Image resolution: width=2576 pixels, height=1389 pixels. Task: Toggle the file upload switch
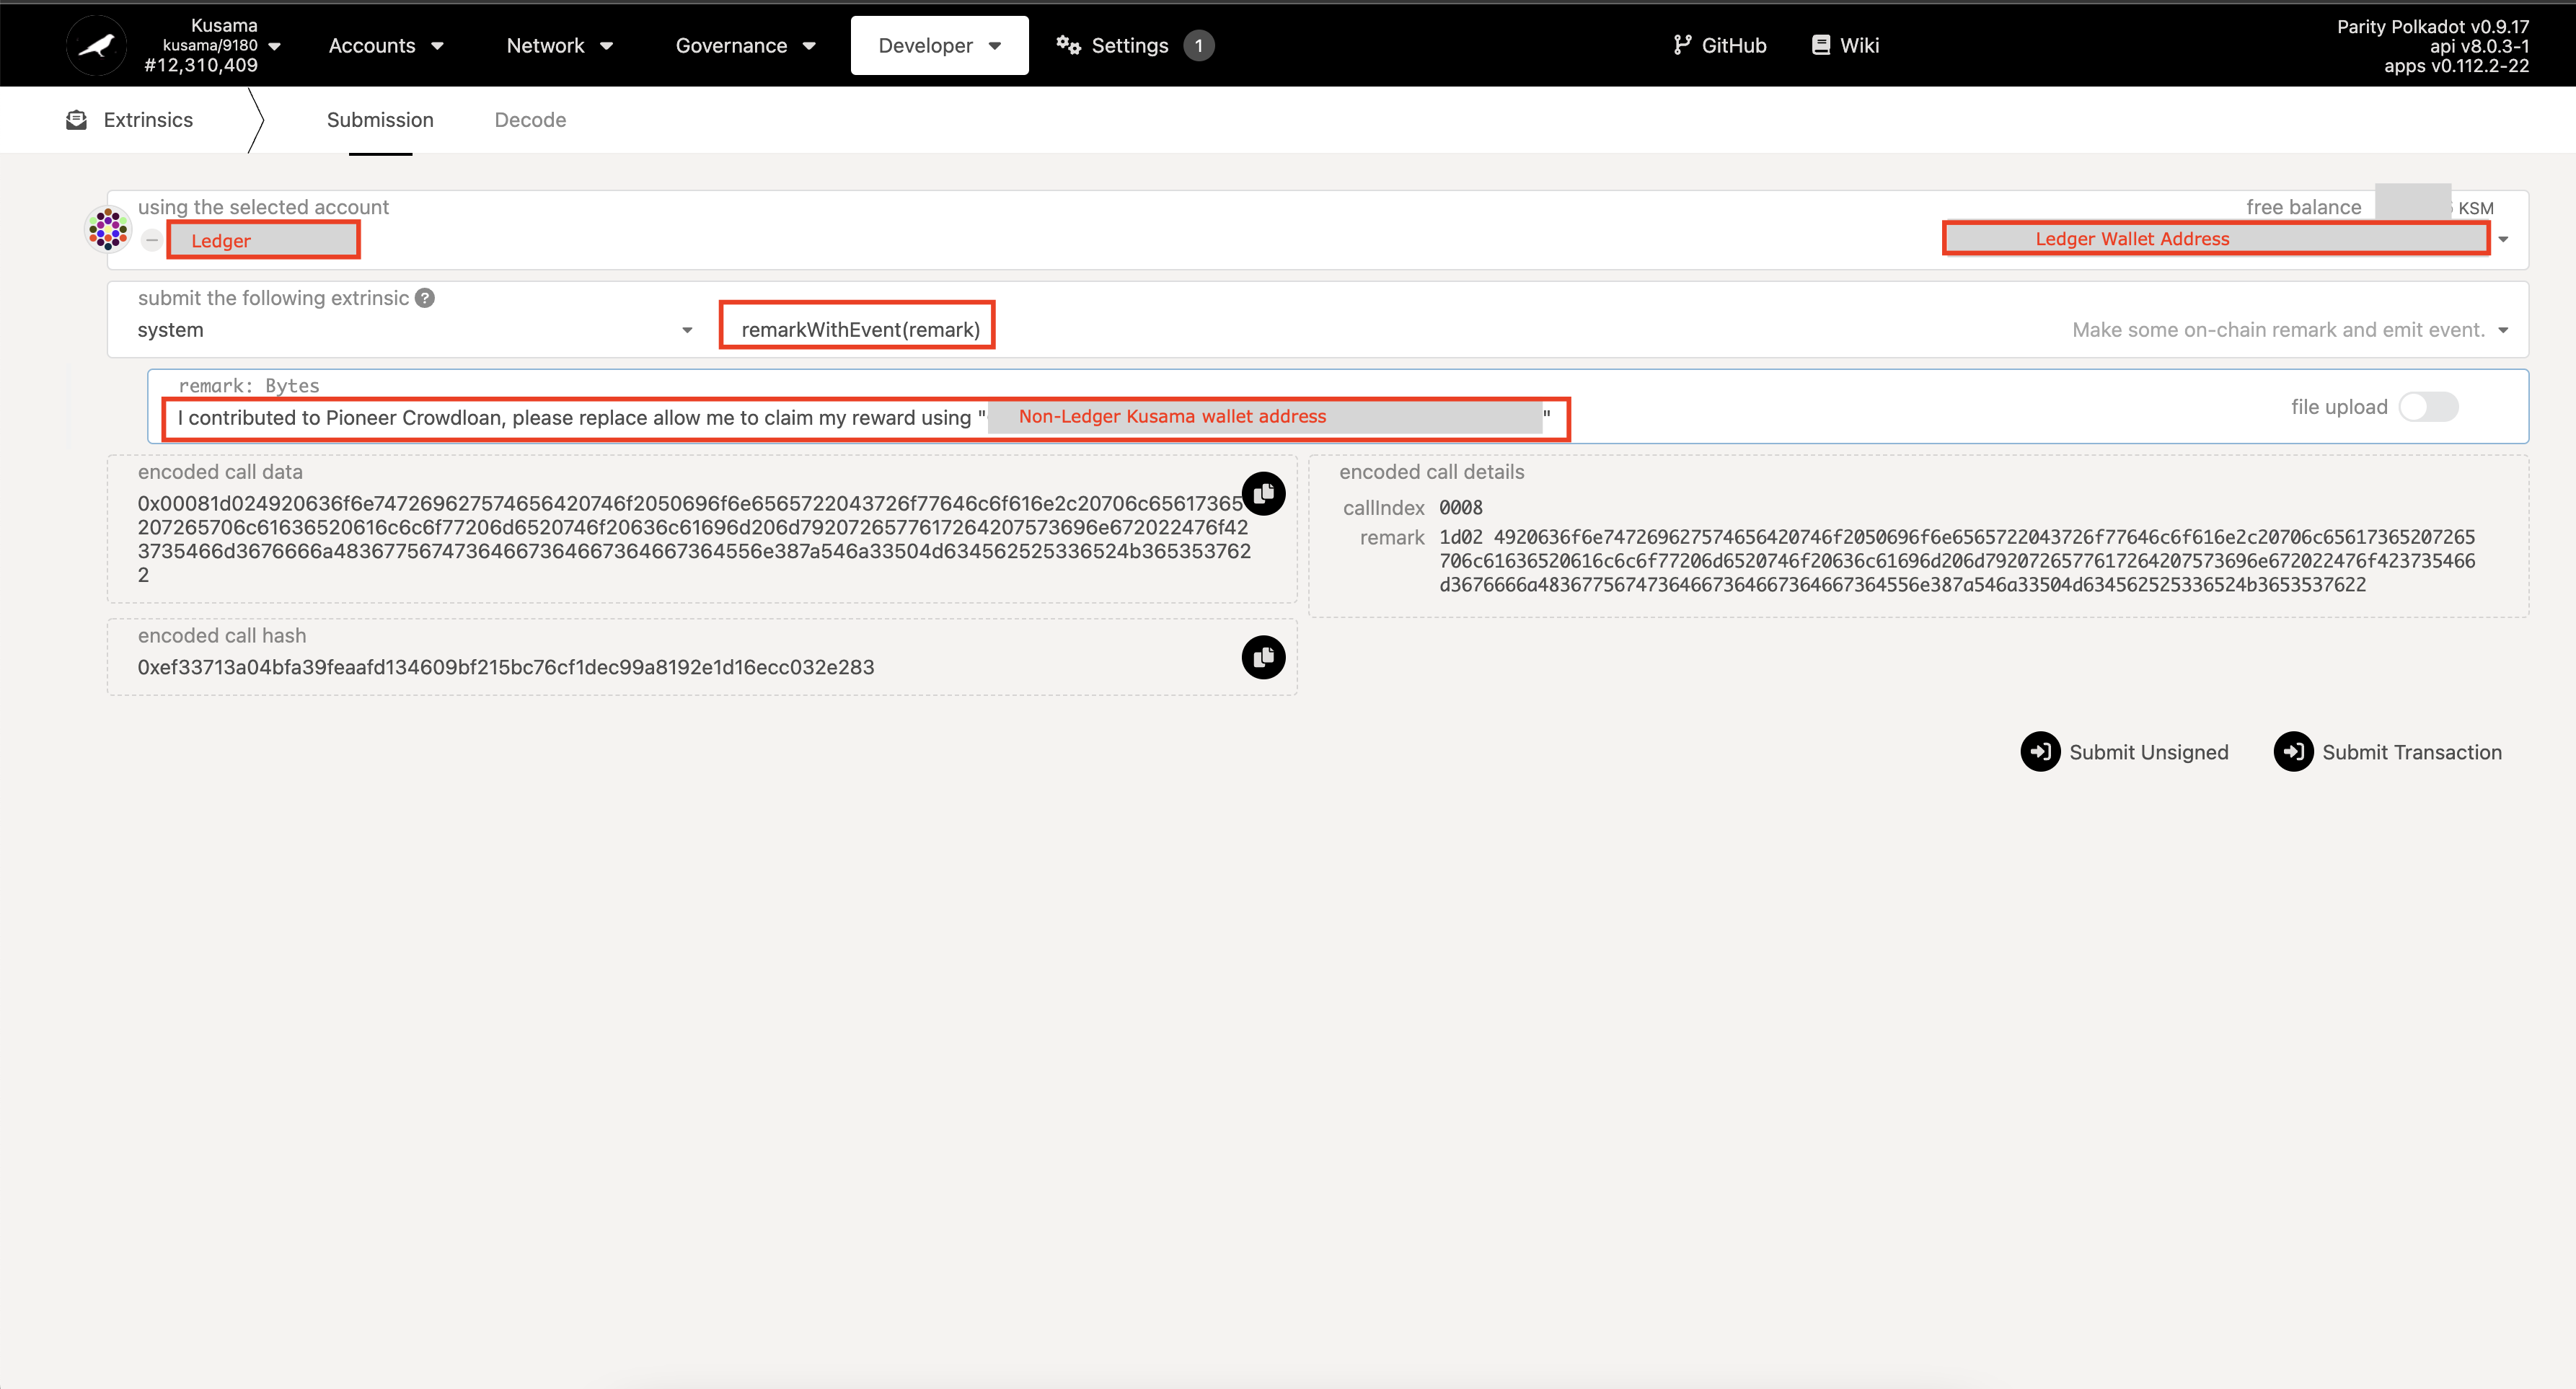coord(2428,407)
